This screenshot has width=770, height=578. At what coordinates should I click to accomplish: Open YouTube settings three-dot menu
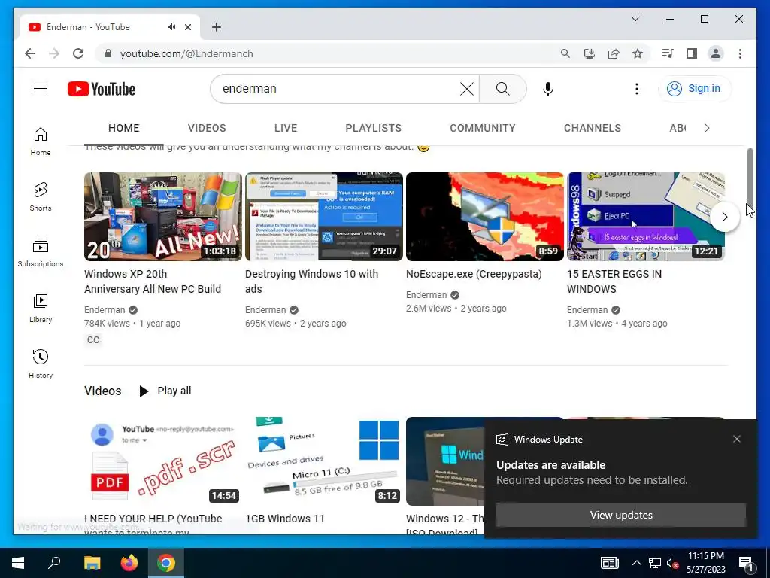636,89
